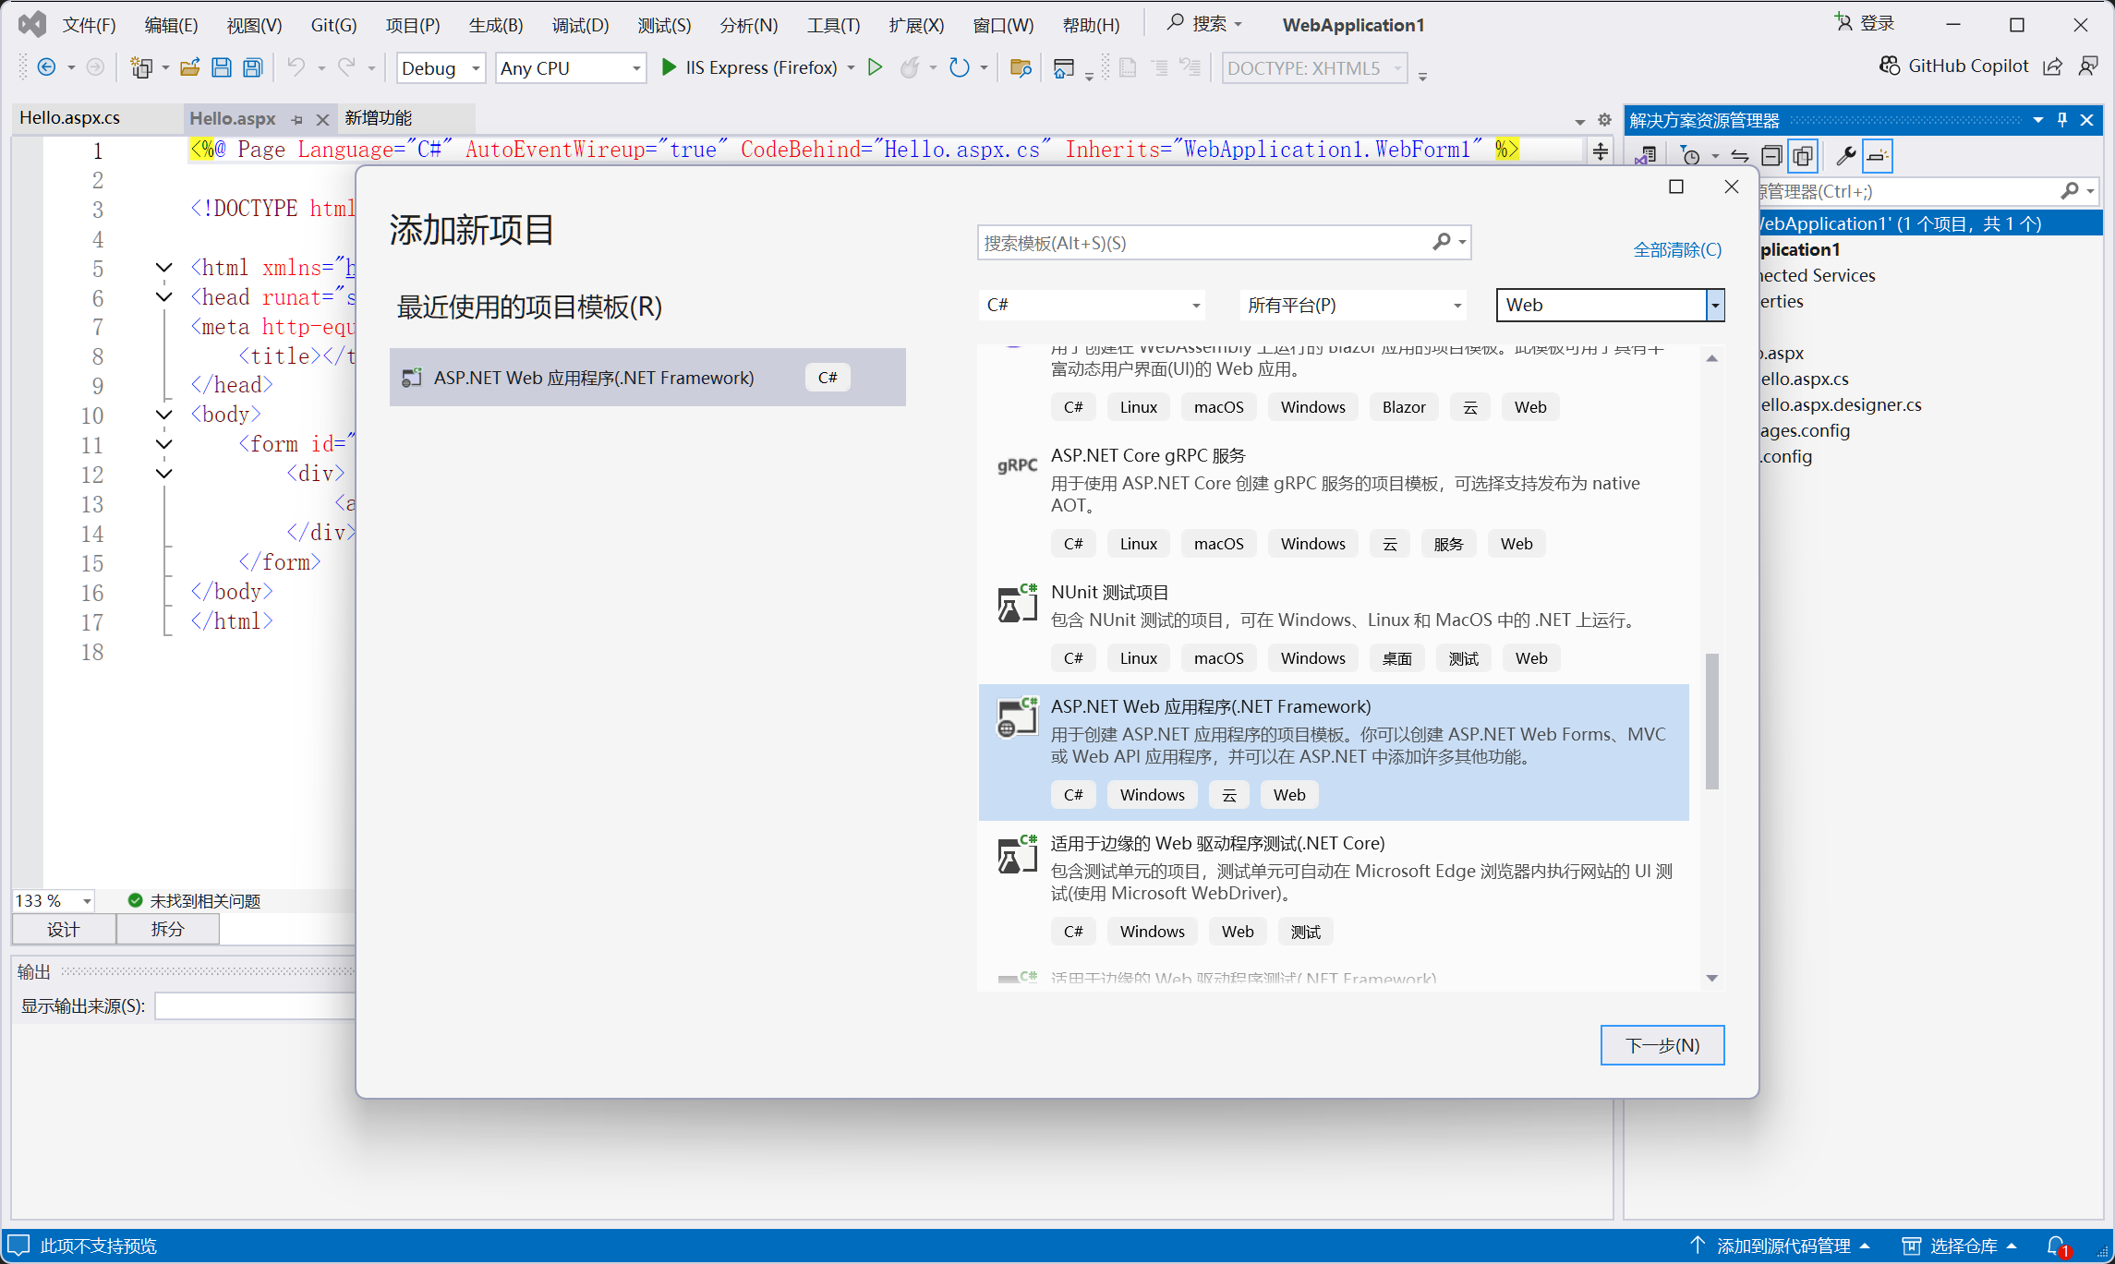Click the template search magnifier icon

1441,242
